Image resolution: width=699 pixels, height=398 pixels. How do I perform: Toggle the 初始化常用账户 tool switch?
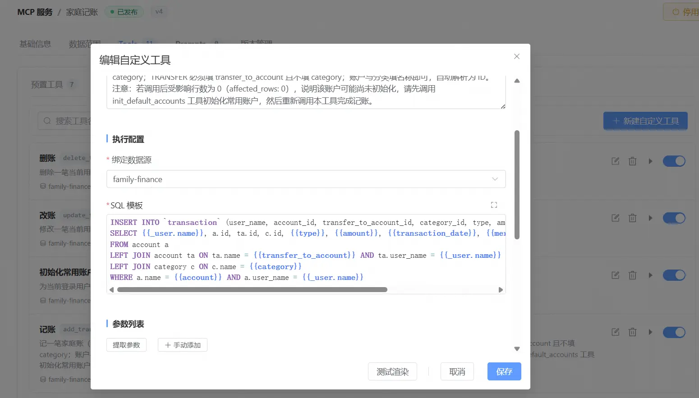coord(674,275)
